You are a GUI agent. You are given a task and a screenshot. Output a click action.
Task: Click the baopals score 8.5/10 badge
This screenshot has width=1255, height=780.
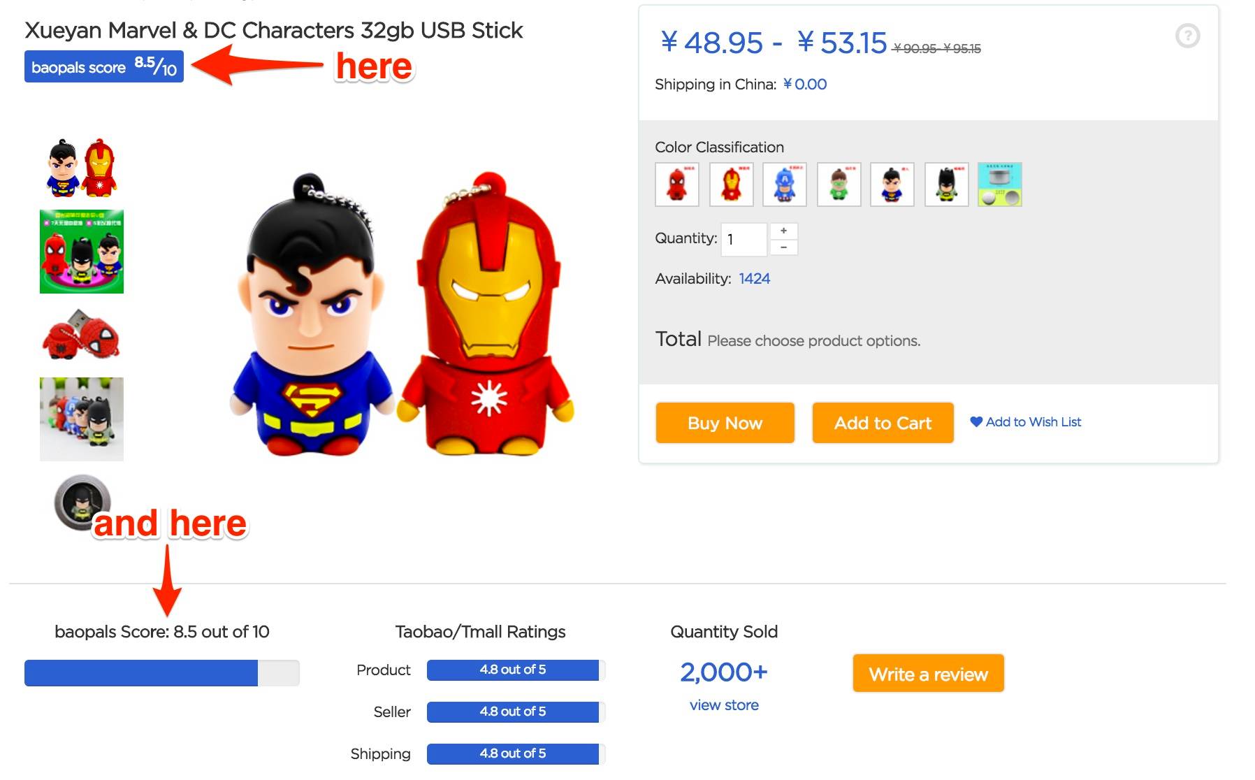coord(104,67)
